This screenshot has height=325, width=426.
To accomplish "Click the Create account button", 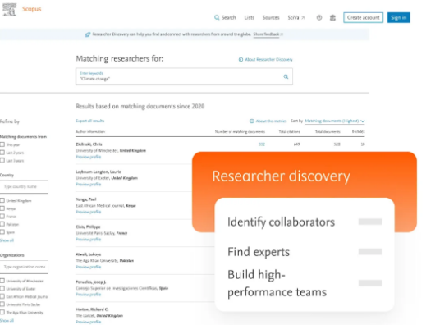I will 364,17.
